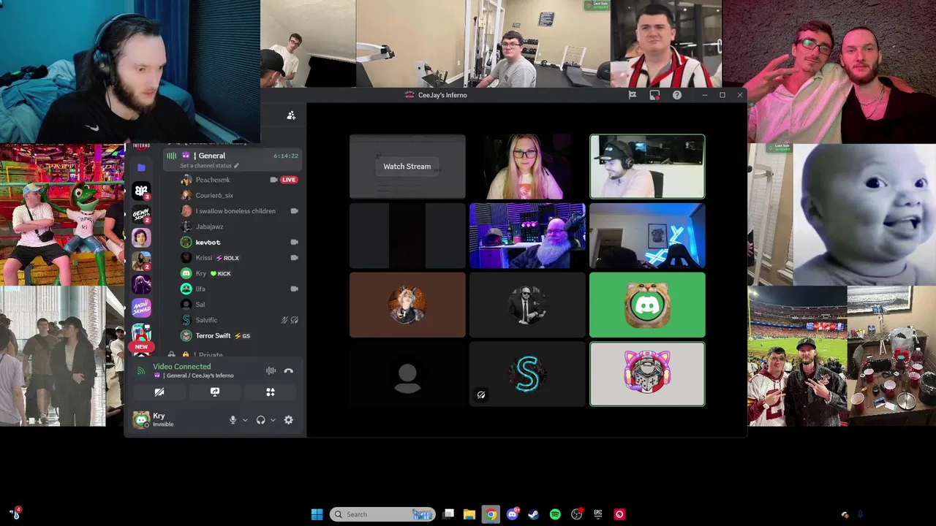Open the Windows Start menu
Viewport: 936px width, 526px height.
pos(317,514)
